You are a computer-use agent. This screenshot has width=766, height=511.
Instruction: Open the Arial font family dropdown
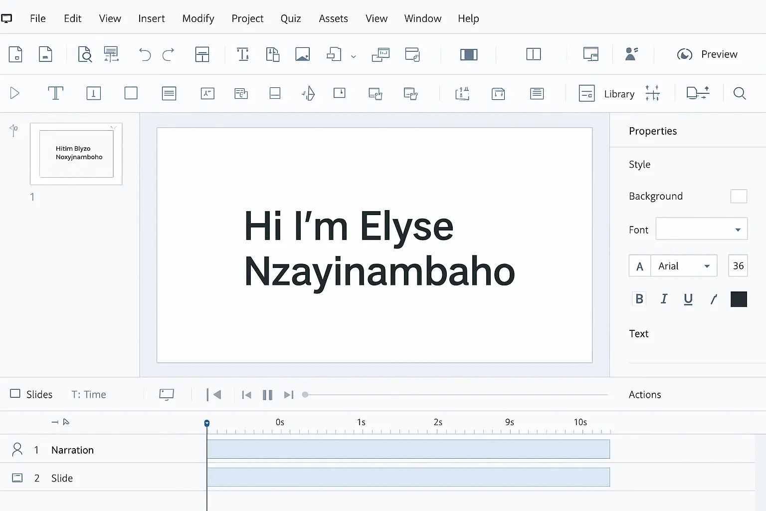pos(684,265)
